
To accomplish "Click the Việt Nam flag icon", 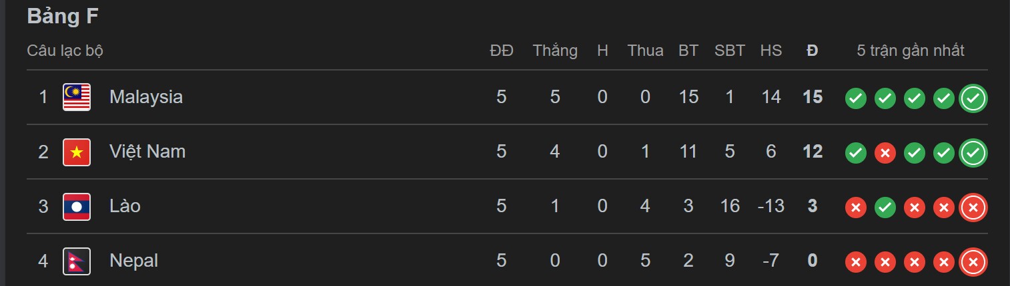I will 77,152.
